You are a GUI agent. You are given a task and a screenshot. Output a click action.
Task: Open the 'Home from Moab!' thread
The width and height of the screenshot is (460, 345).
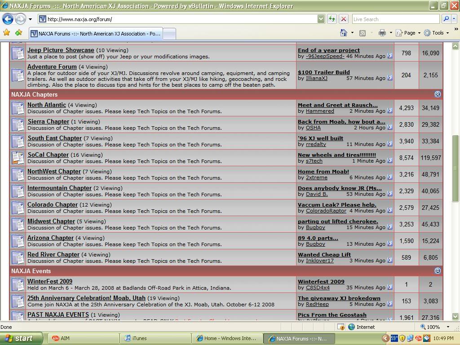pyautogui.click(x=323, y=172)
